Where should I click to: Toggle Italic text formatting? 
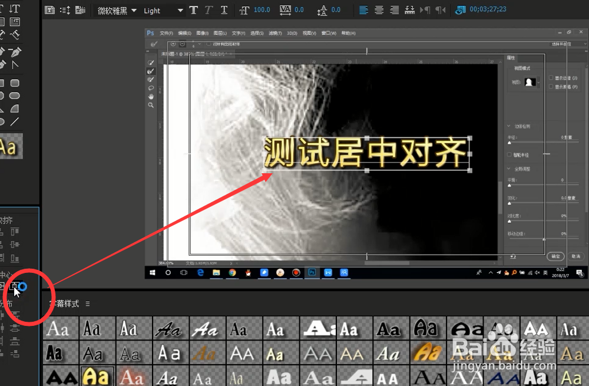(209, 10)
